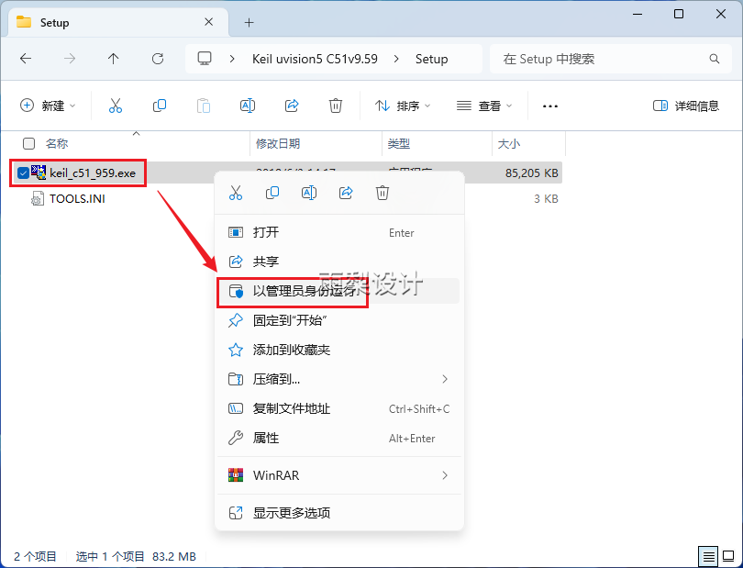Select the TOOLS.INI file
Screen dimensions: 743x568
[77, 198]
